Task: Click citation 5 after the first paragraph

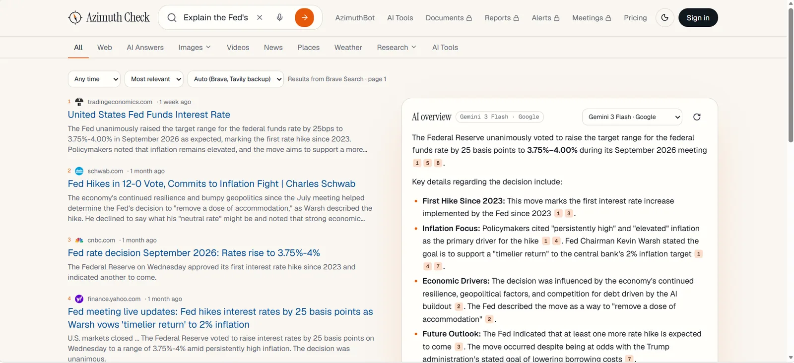Action: point(427,163)
